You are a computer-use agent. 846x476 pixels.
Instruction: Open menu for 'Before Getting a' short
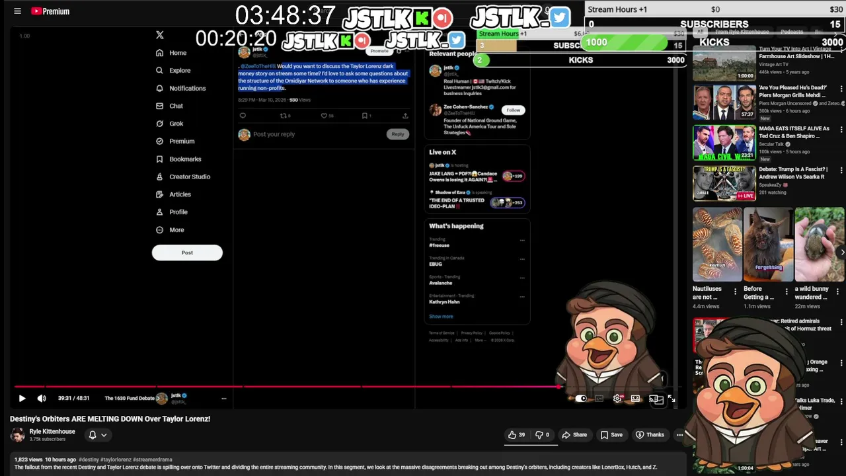(x=787, y=292)
